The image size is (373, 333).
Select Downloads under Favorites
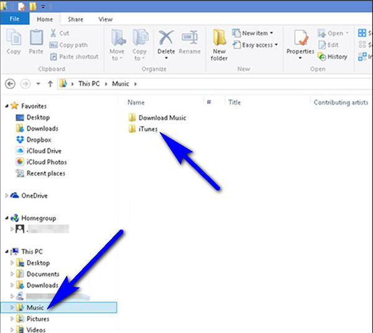[37, 129]
